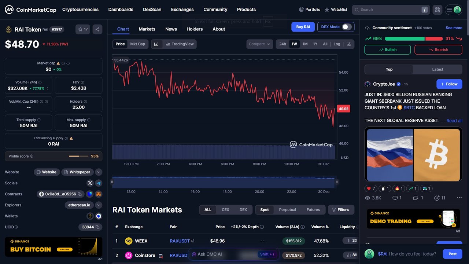This screenshot has width=469, height=264.
Task: Copy the contract address 0xDa8d...aC5256
Action: (x=80, y=194)
